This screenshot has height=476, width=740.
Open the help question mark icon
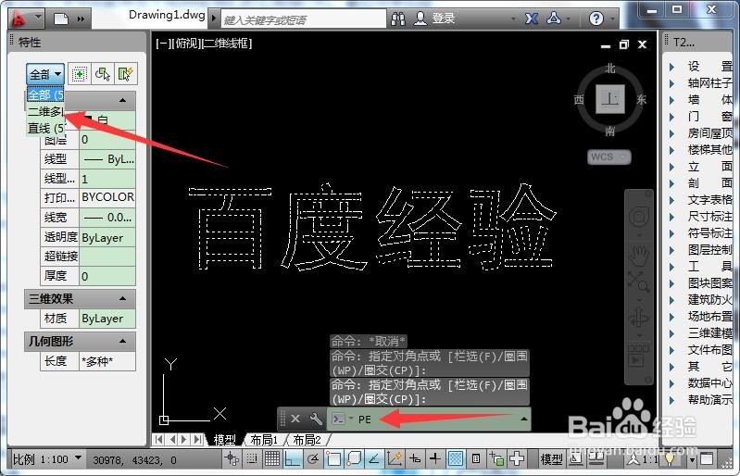click(596, 19)
